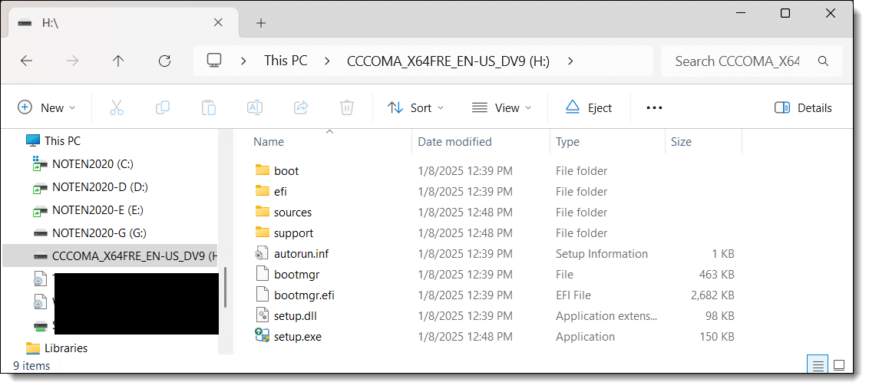Screen dimensions: 869x389
Task: Click the Paste clipboard icon
Action: pos(209,107)
